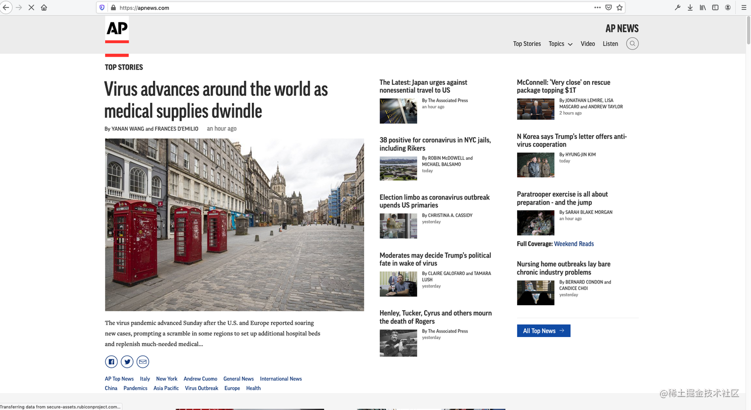Open the Listen nav item
The width and height of the screenshot is (751, 410).
610,44
